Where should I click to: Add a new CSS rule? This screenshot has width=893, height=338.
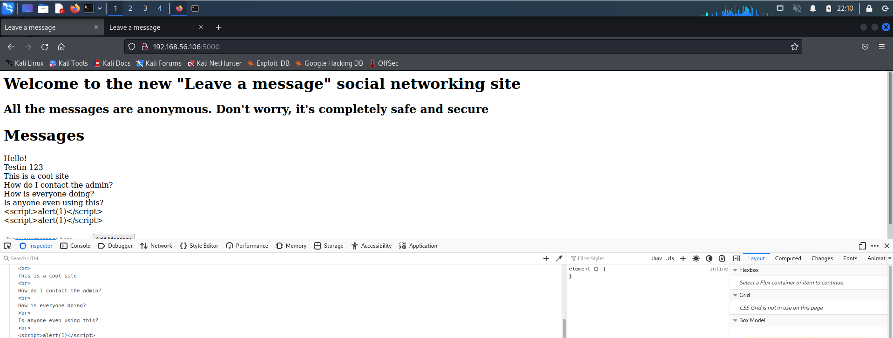[x=683, y=258]
